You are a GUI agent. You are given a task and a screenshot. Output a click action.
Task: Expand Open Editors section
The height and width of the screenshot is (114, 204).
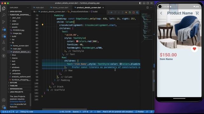click(x=16, y=11)
